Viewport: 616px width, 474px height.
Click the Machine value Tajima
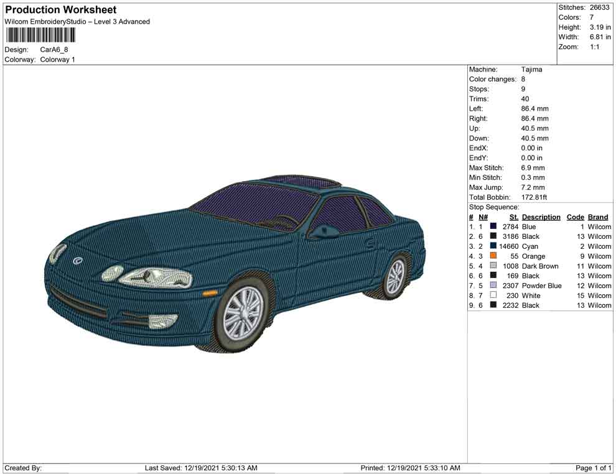(531, 70)
